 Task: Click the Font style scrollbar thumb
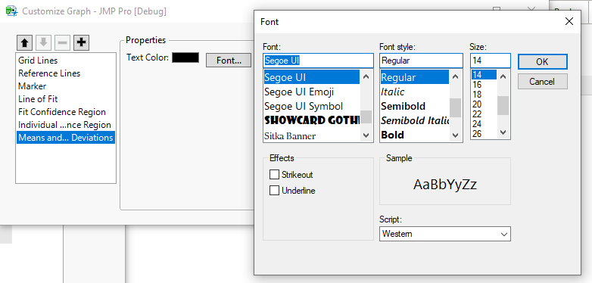(x=455, y=108)
